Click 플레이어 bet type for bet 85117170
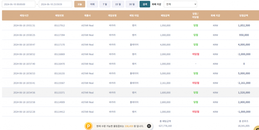 click(x=134, y=45)
